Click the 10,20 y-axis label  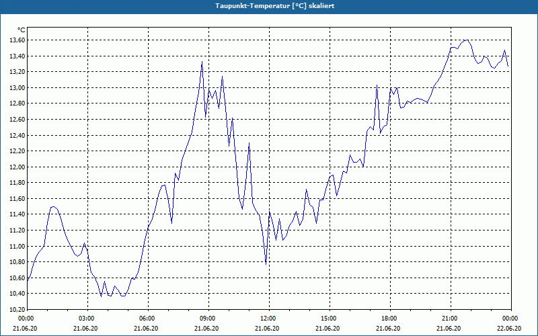click(x=17, y=309)
